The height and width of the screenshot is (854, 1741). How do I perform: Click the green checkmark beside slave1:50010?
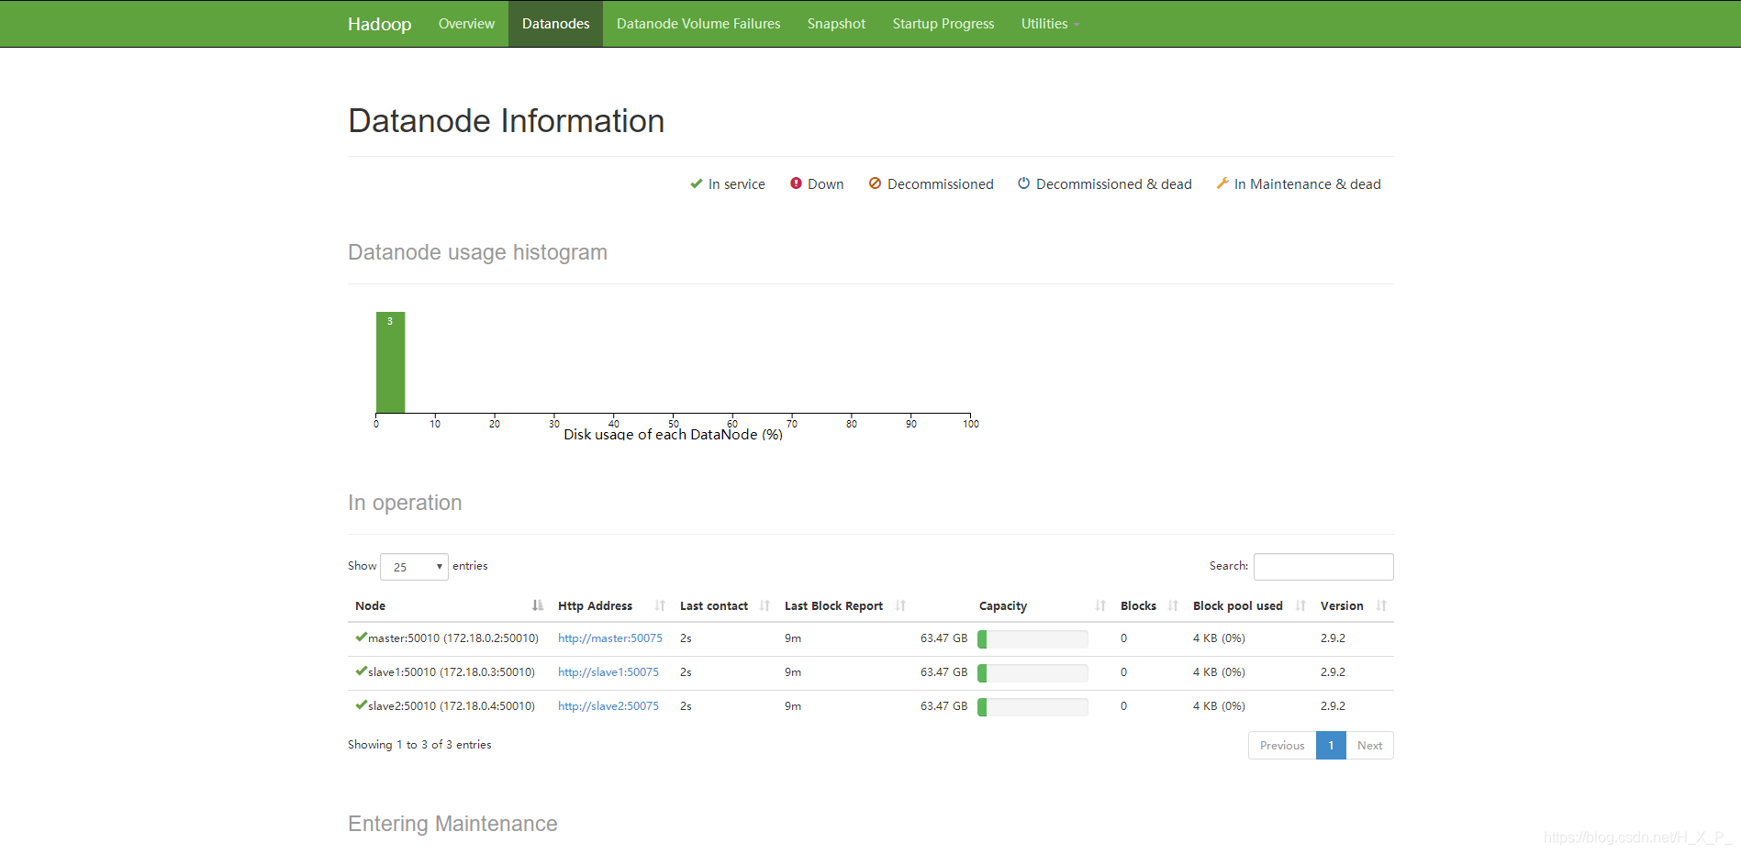[x=362, y=671]
